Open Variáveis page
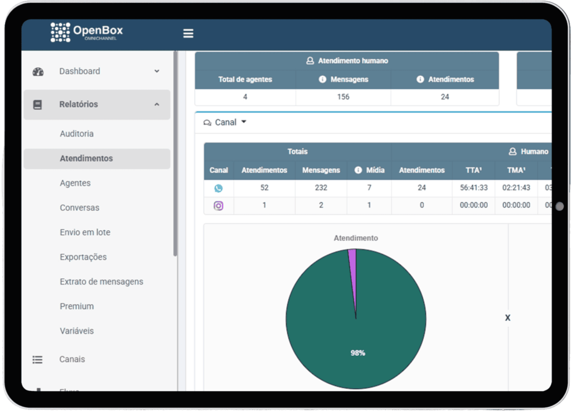Viewport: 571px width, 411px height. pyautogui.click(x=77, y=331)
